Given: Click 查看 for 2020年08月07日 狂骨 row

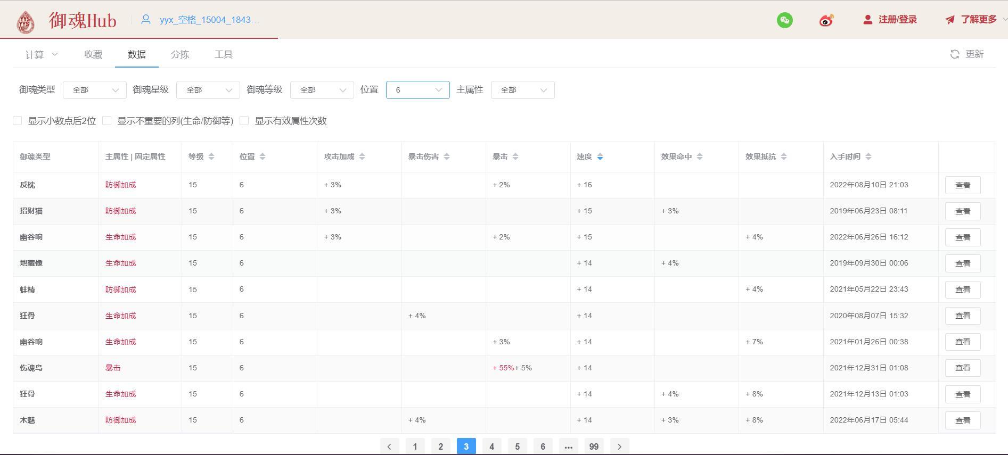Looking at the screenshot, I should (963, 316).
